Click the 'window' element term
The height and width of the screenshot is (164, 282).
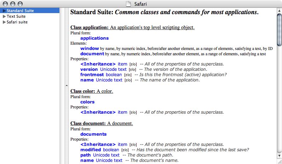(x=90, y=49)
